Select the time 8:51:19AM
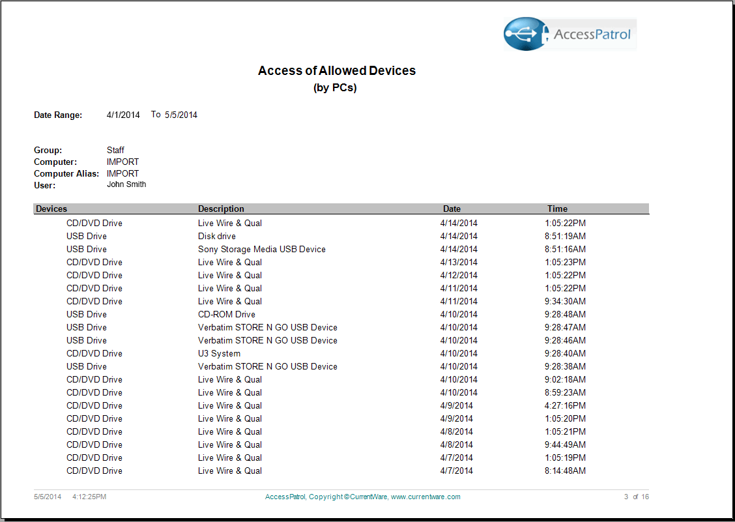Image resolution: width=735 pixels, height=522 pixels. pyautogui.click(x=565, y=236)
